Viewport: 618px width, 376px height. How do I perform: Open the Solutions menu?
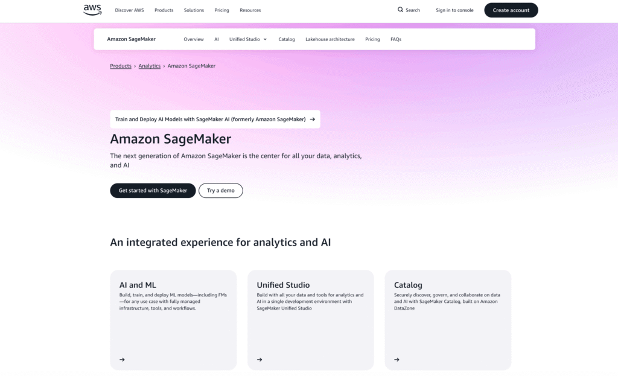coord(194,10)
